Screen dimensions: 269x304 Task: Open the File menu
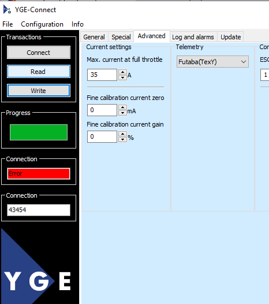point(8,24)
